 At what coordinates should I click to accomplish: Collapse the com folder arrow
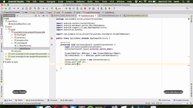click(6, 29)
